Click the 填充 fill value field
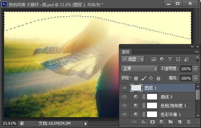201x128 pixels. coord(186,78)
